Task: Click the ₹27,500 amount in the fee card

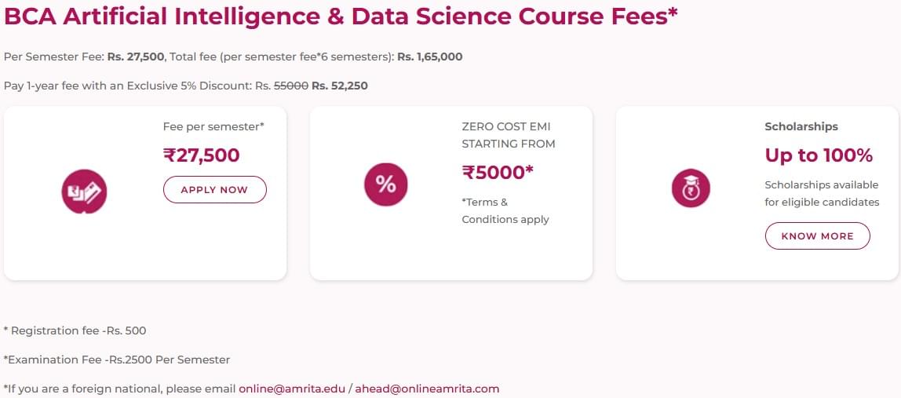Action: point(201,155)
